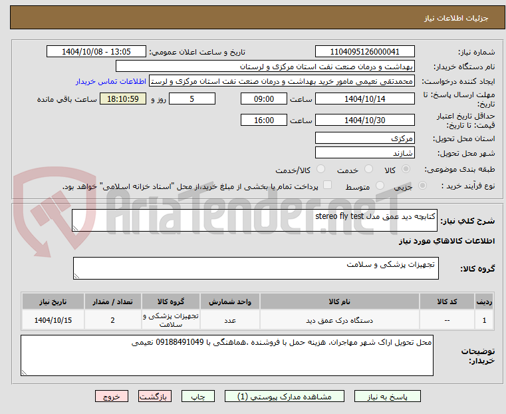506x414 pixels.
Task: Click the remaining days field showing 5
Action: 192,99
